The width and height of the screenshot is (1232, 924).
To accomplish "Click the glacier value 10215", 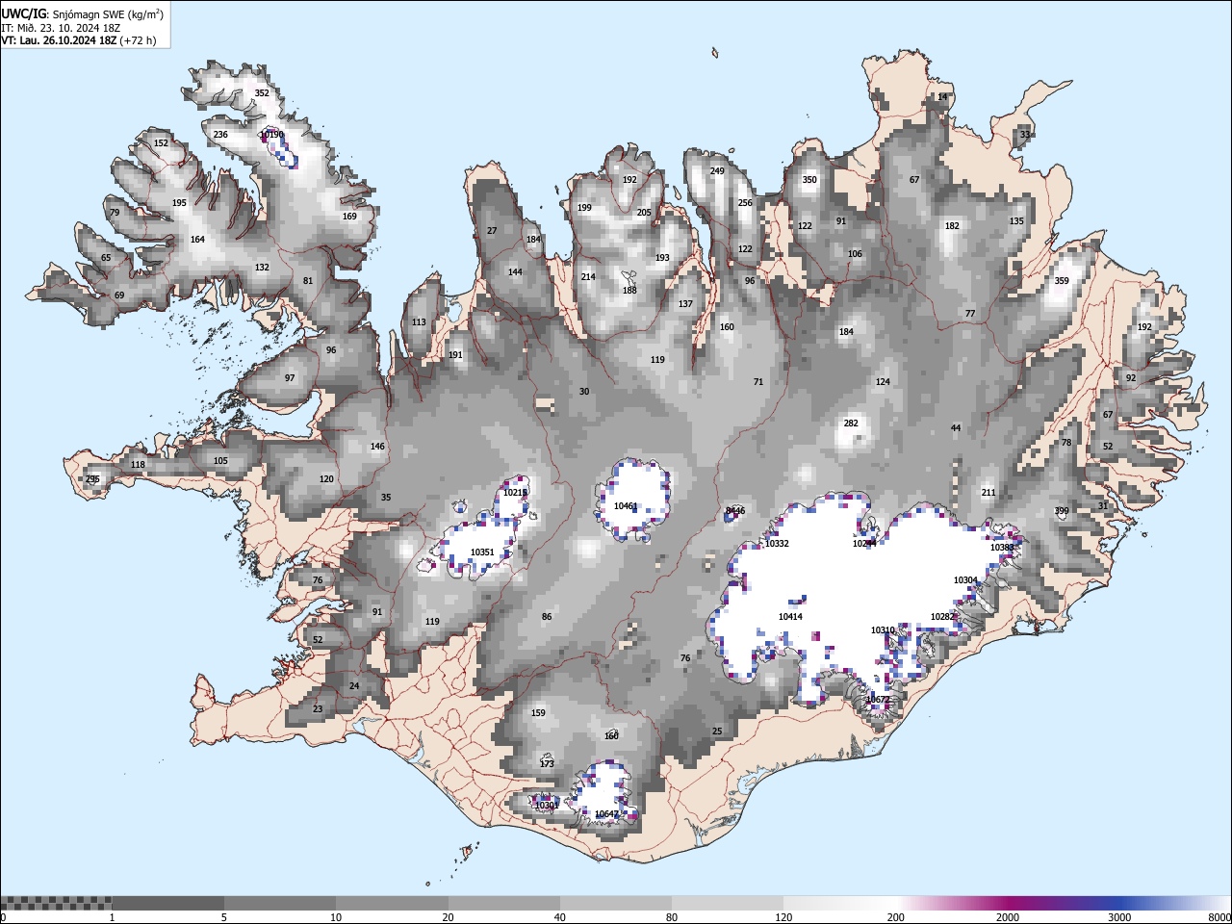I will click(515, 493).
